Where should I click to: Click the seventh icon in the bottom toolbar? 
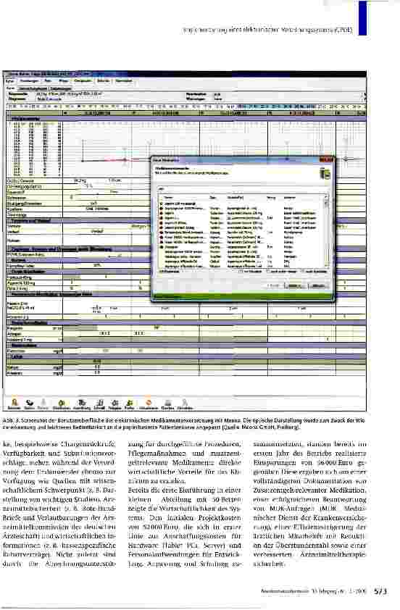(114, 403)
